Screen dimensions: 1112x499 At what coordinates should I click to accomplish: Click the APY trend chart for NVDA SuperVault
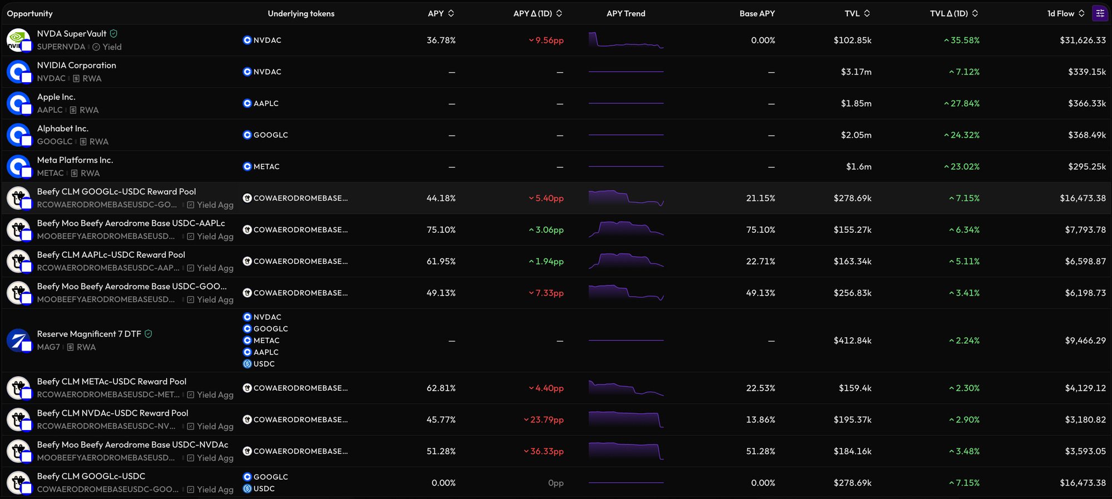pyautogui.click(x=626, y=40)
